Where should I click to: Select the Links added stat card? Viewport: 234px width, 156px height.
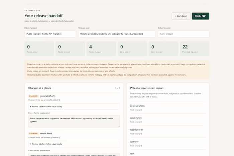point(132,49)
